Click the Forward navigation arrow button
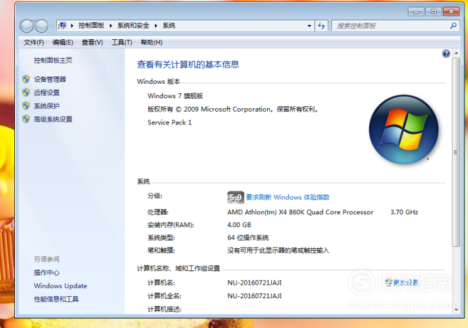This screenshot has height=328, width=468. tap(41, 26)
